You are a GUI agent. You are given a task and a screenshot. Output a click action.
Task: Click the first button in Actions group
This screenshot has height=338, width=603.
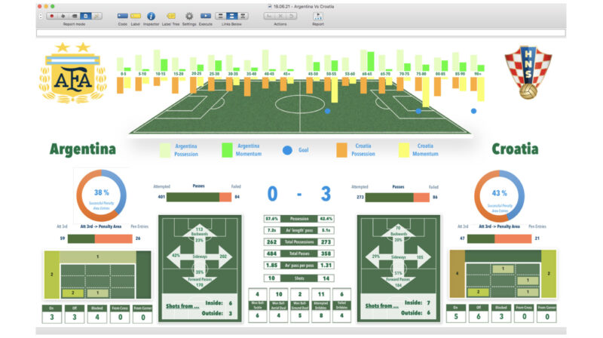[x=269, y=16]
